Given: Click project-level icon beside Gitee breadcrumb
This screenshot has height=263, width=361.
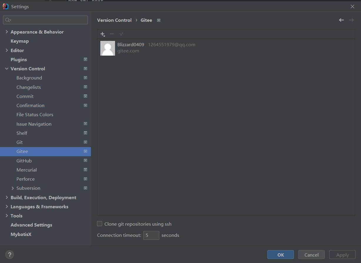Looking at the screenshot, I should click(159, 20).
